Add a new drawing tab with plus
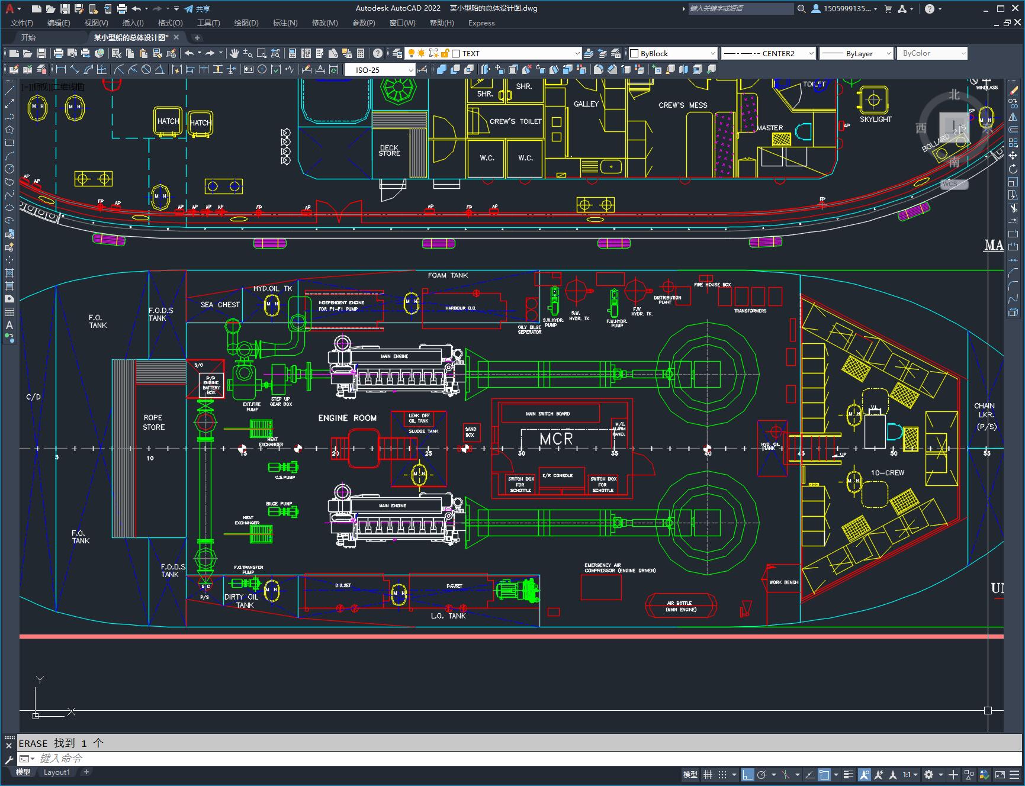1025x786 pixels. click(197, 37)
